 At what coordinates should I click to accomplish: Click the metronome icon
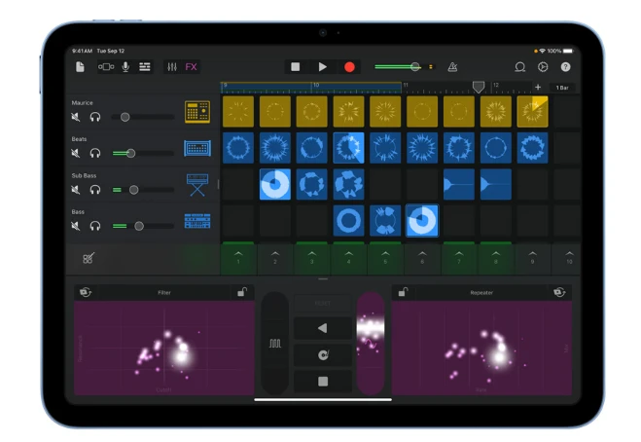point(452,67)
